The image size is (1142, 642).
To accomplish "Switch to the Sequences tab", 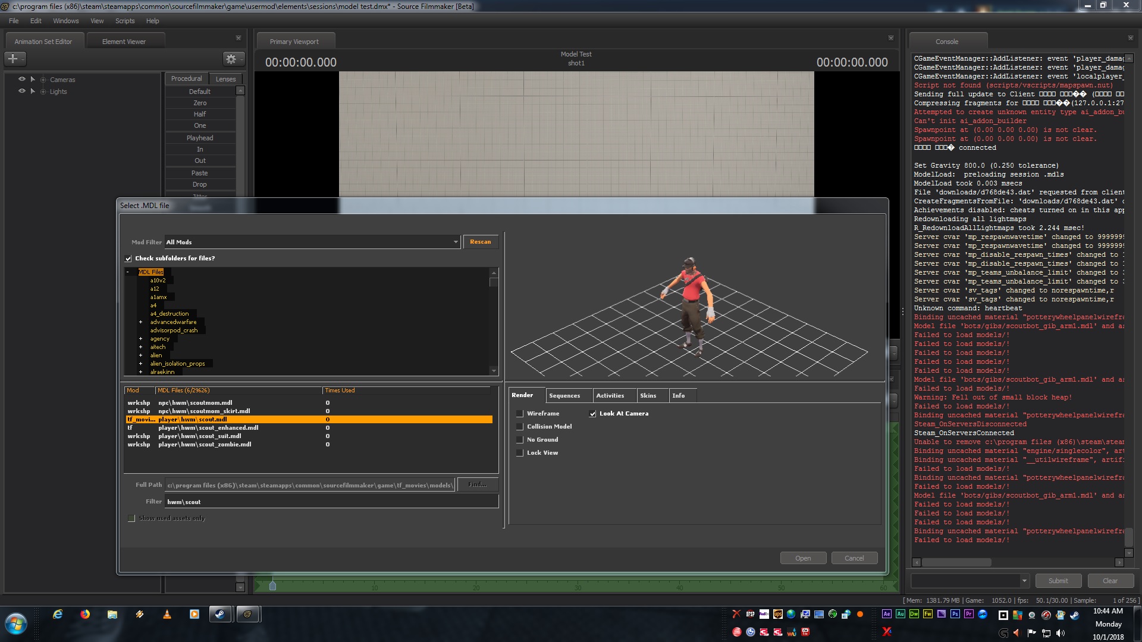I will click(x=564, y=395).
